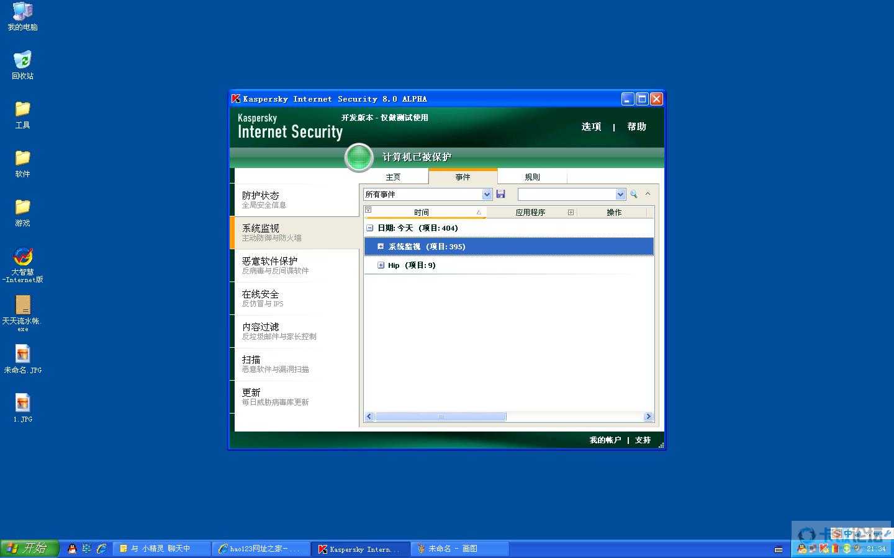Expand the Hip (项目:9) node
The width and height of the screenshot is (894, 558).
point(381,265)
